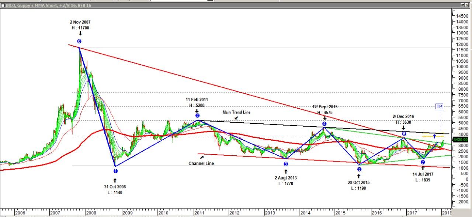The image size is (472, 217).
Task: Select wave marker 1 at the 2008 low
Action: [x=115, y=171]
